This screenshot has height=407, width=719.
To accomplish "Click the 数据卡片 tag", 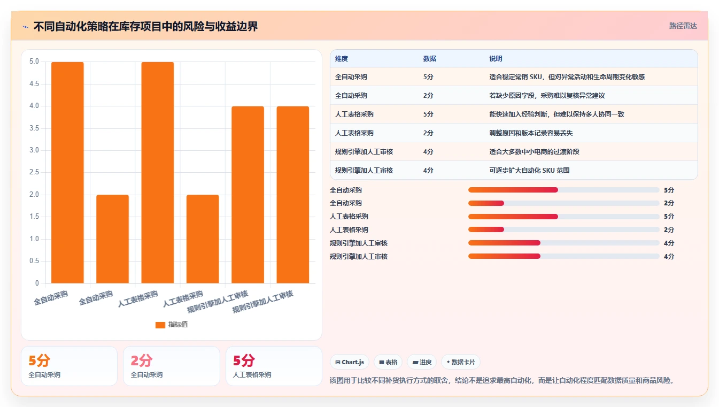I will click(460, 362).
